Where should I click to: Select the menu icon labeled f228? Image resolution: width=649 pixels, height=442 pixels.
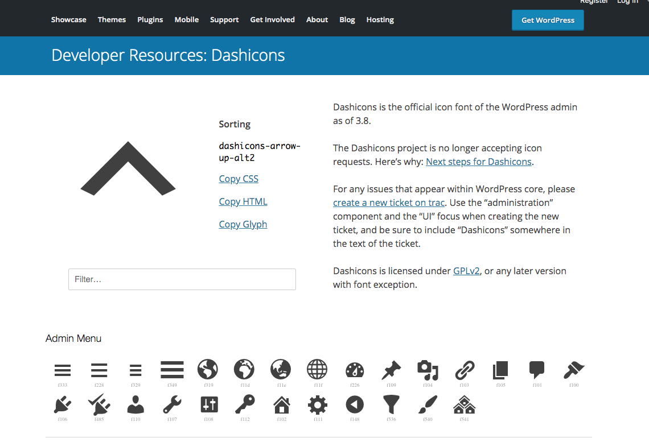click(x=99, y=370)
